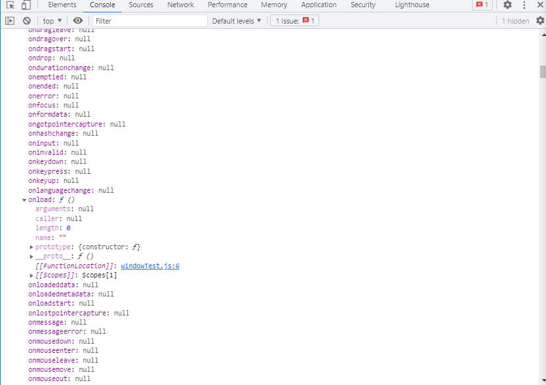
Task: Select the name: "" row
Action: [51, 237]
